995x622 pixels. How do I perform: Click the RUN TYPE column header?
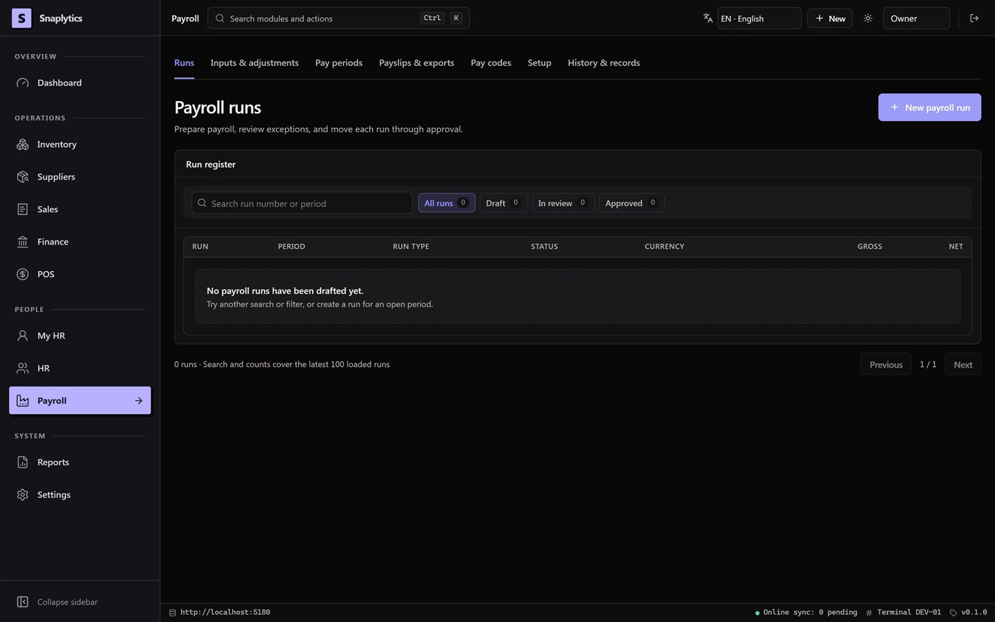point(411,247)
